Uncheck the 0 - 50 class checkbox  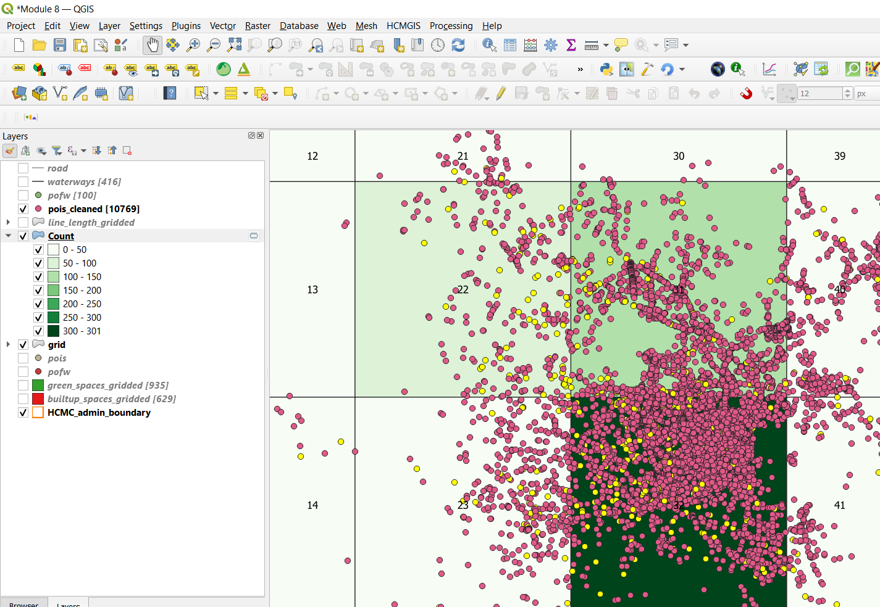click(x=38, y=250)
